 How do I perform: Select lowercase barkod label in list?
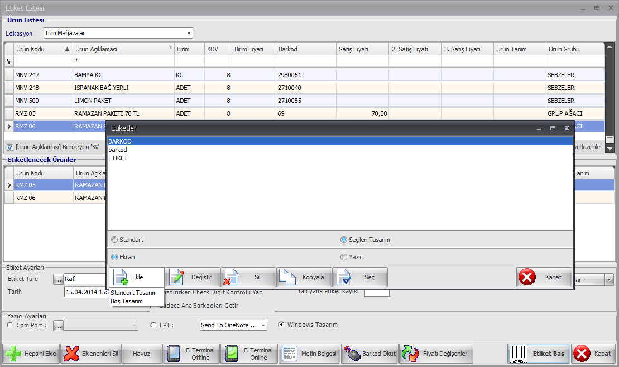point(340,150)
